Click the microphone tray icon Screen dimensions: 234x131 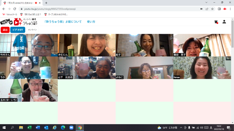coord(189,128)
